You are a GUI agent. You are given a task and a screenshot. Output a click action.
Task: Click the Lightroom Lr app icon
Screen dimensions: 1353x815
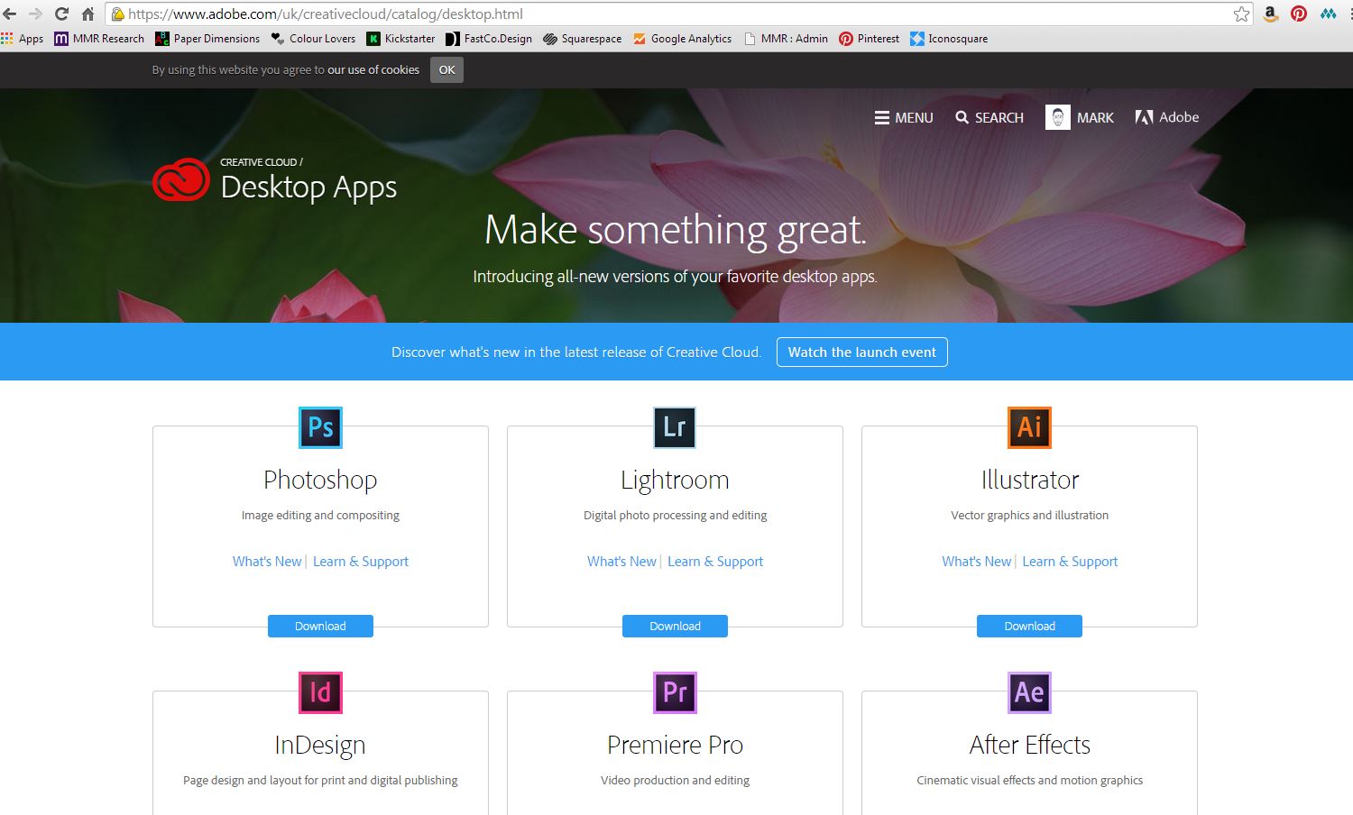click(x=675, y=427)
